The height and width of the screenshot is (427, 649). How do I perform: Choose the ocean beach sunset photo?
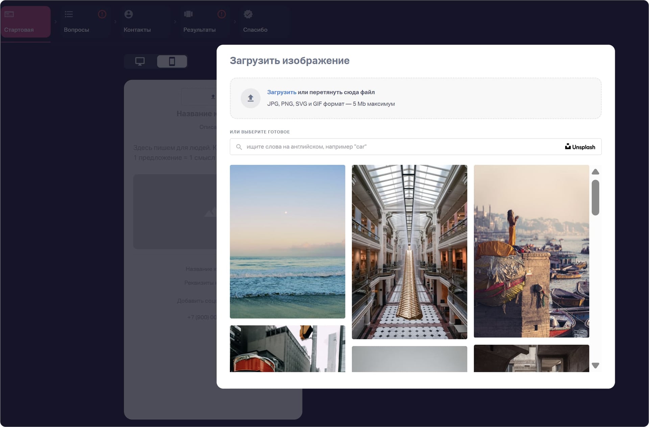[x=287, y=241]
